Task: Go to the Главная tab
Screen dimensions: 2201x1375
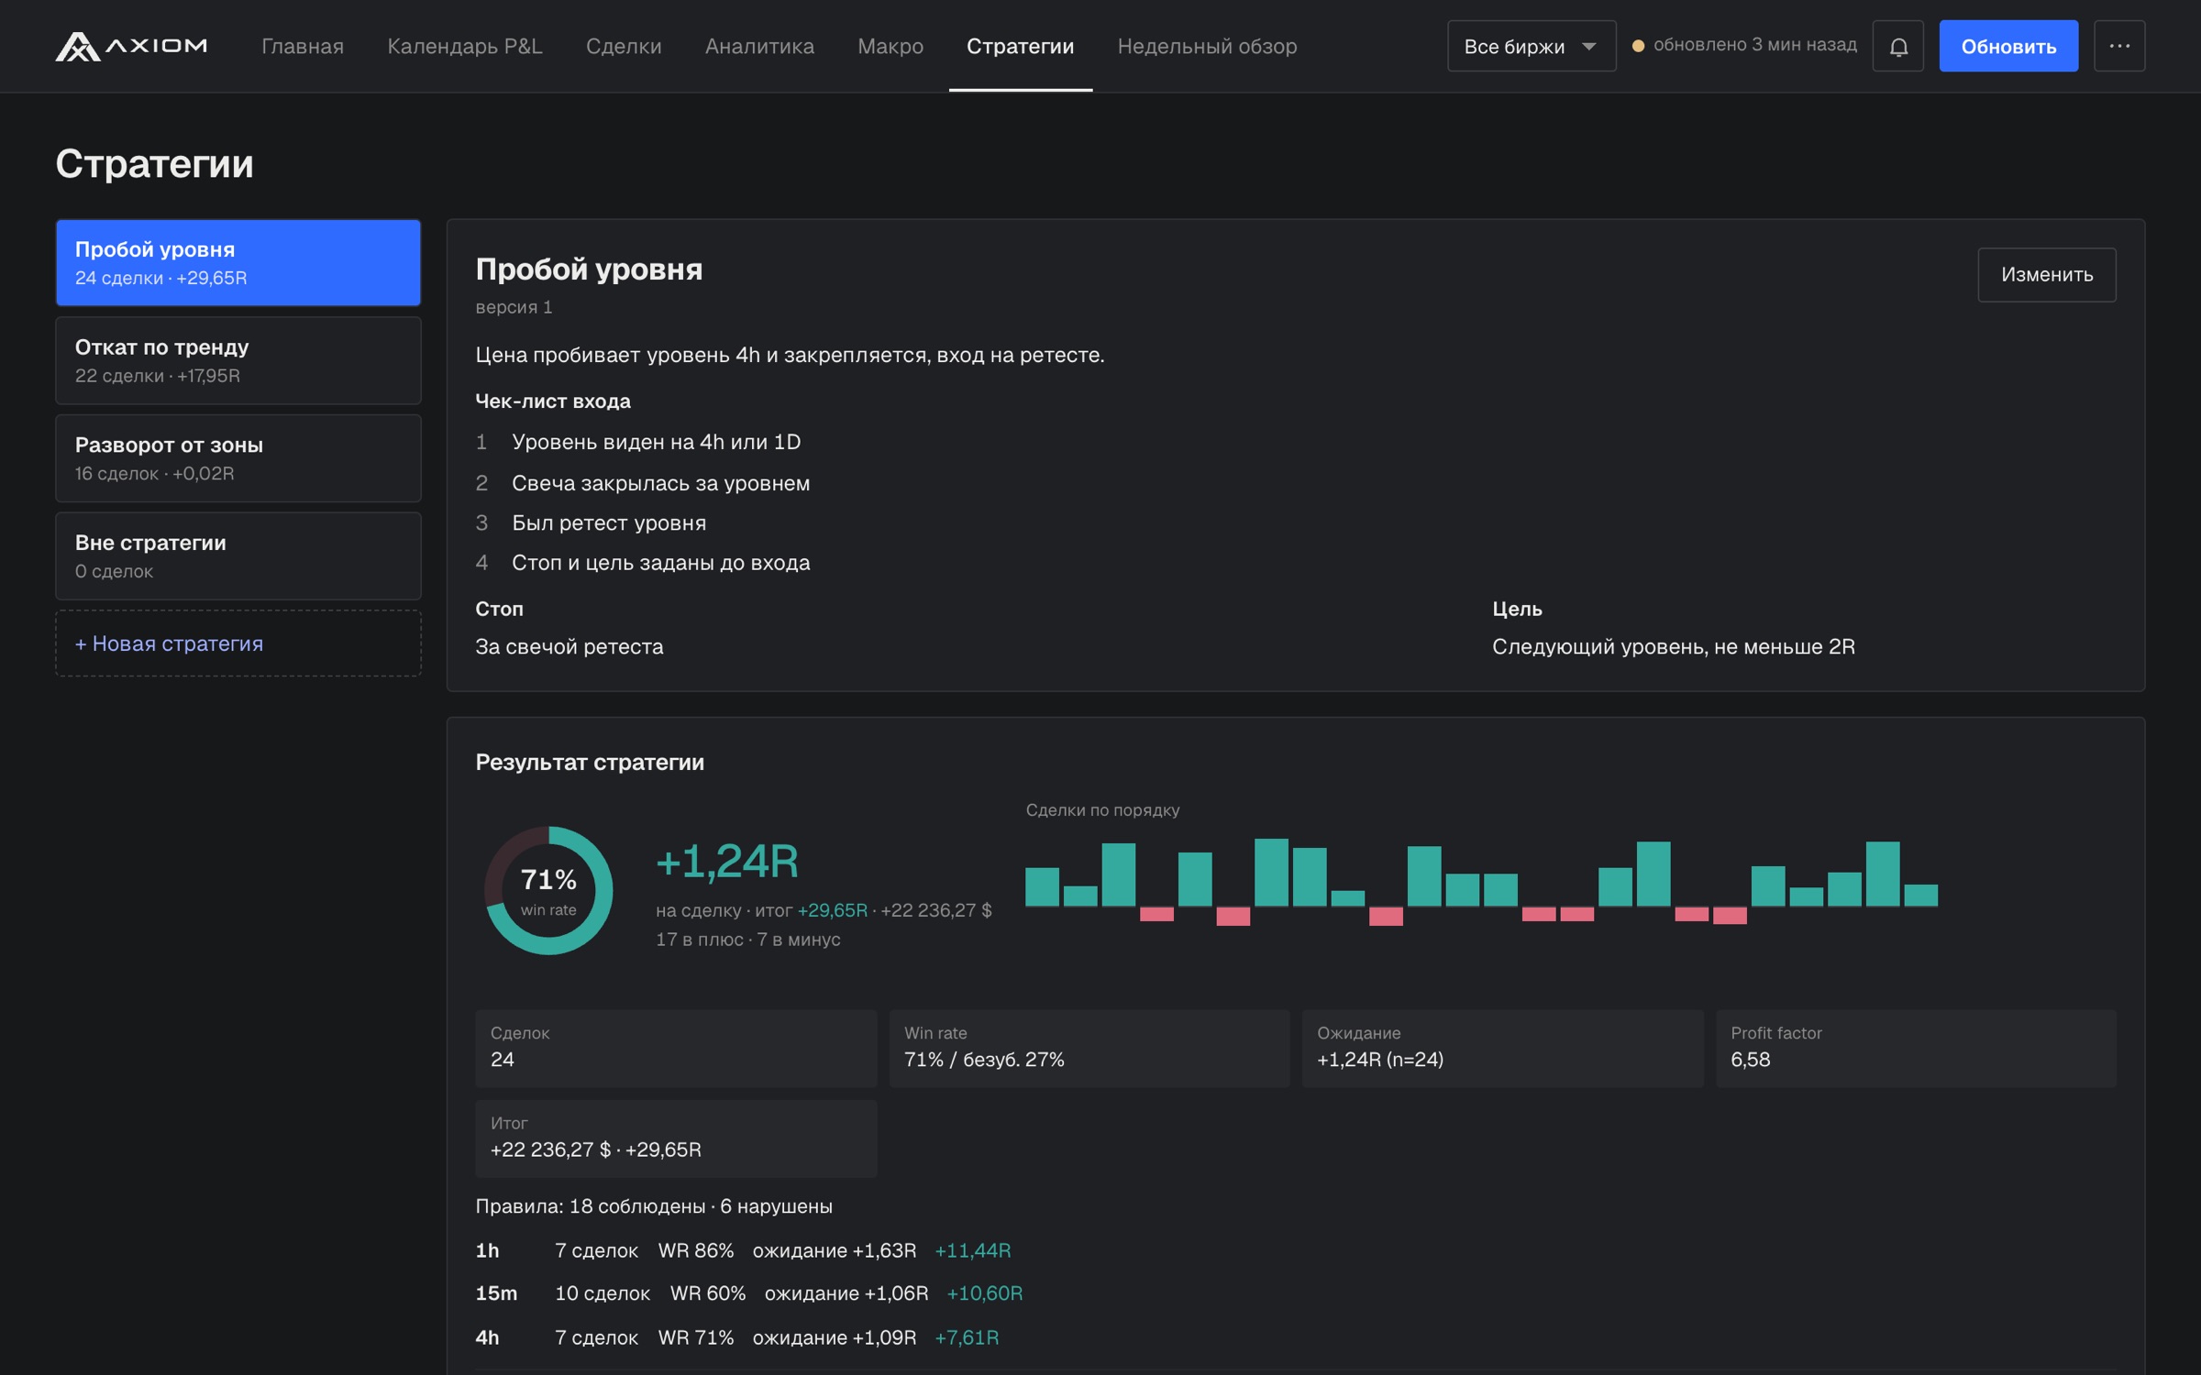Action: coord(303,46)
